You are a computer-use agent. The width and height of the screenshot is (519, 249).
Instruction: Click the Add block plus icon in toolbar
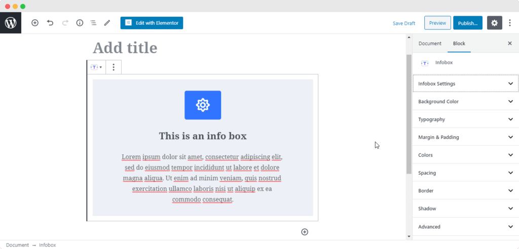35,23
